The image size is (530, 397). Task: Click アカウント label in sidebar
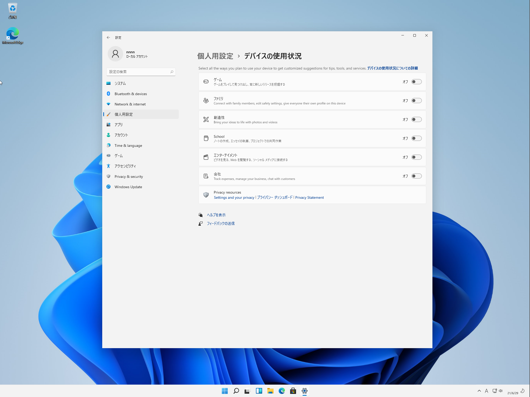tap(121, 135)
